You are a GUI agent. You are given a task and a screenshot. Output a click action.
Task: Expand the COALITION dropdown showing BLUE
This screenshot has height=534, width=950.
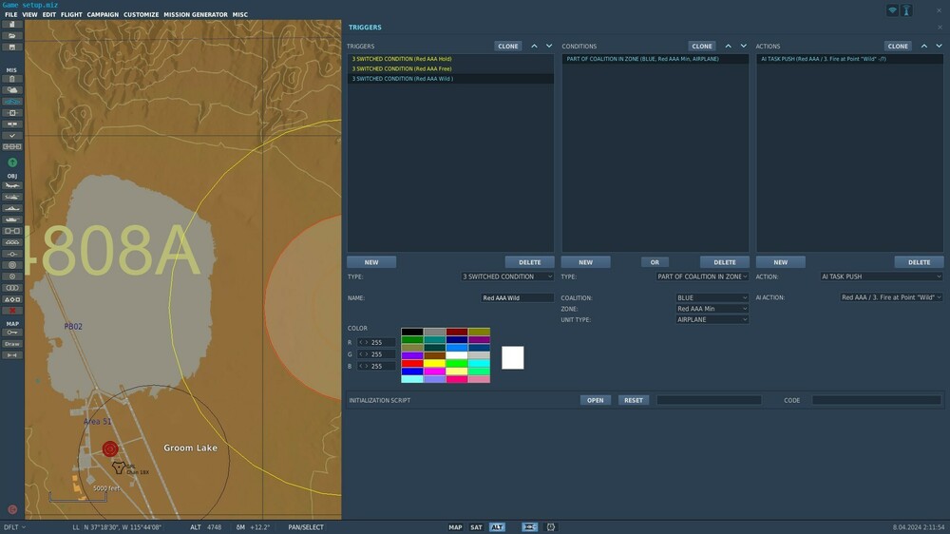tap(712, 298)
